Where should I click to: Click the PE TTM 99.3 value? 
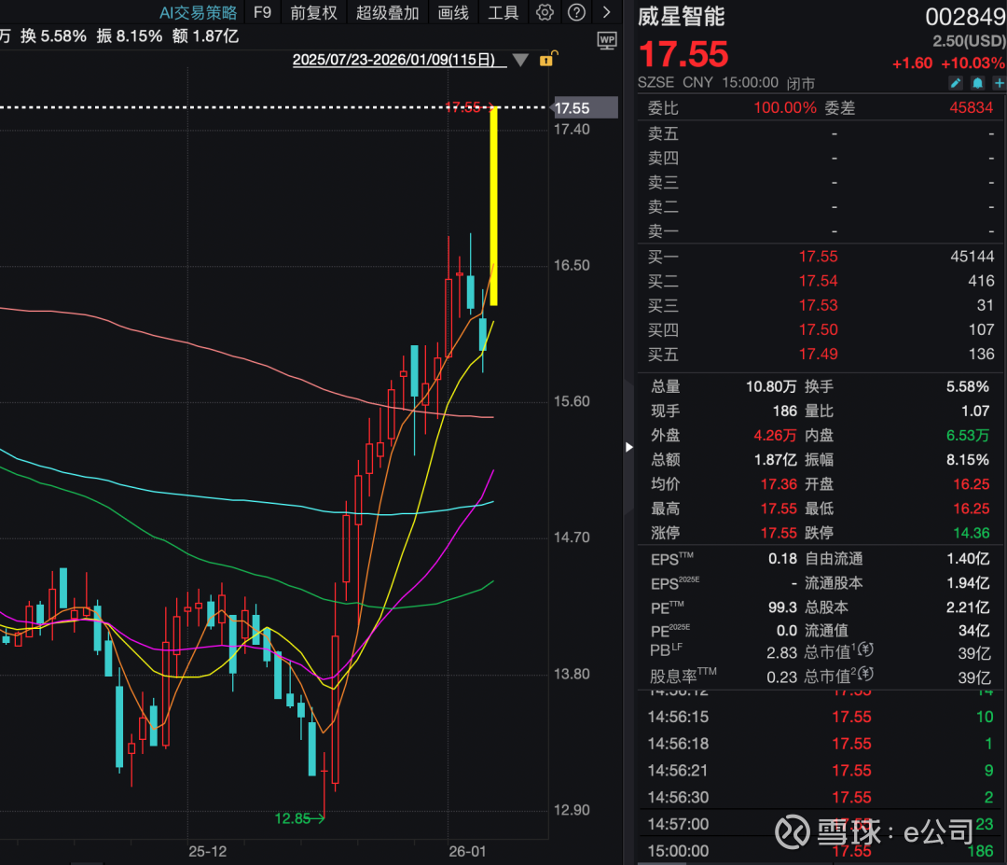pos(782,608)
